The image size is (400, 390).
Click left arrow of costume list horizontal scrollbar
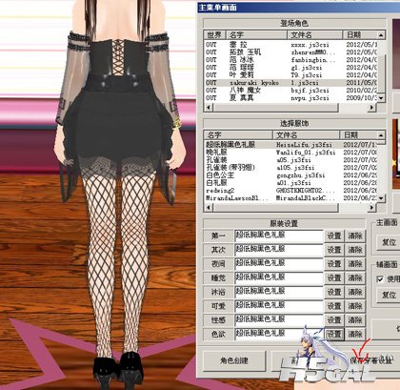[209, 208]
